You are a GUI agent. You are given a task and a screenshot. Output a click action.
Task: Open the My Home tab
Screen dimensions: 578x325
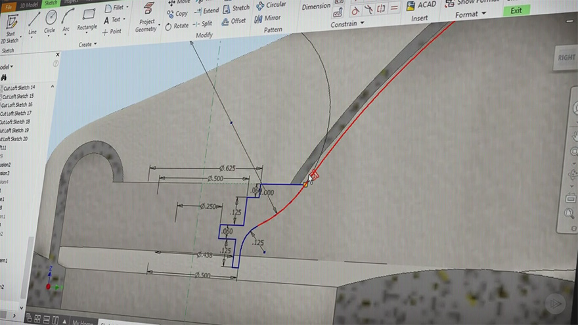pos(83,322)
